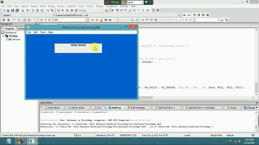259x145 pixels.
Task: Switch to the CppCheck/Vera++ messages tab
Action: pos(201,108)
